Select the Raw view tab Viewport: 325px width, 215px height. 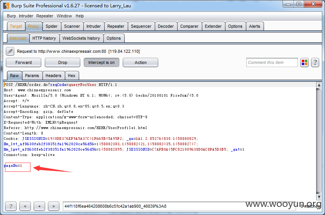(x=14, y=76)
